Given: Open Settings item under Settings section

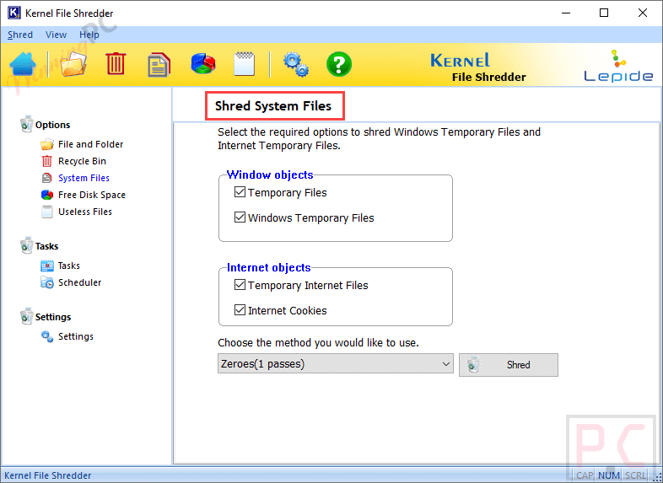Looking at the screenshot, I should click(76, 336).
